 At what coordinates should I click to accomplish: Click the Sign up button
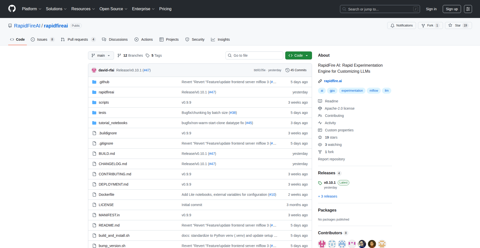pyautogui.click(x=452, y=9)
